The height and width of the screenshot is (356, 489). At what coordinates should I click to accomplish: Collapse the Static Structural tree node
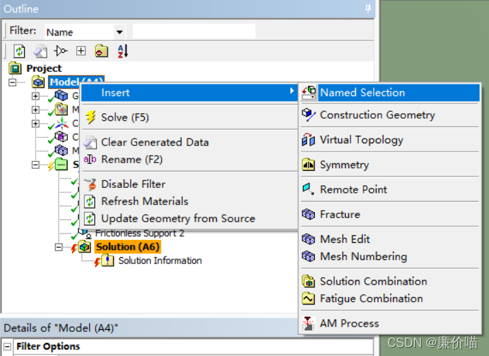click(36, 165)
